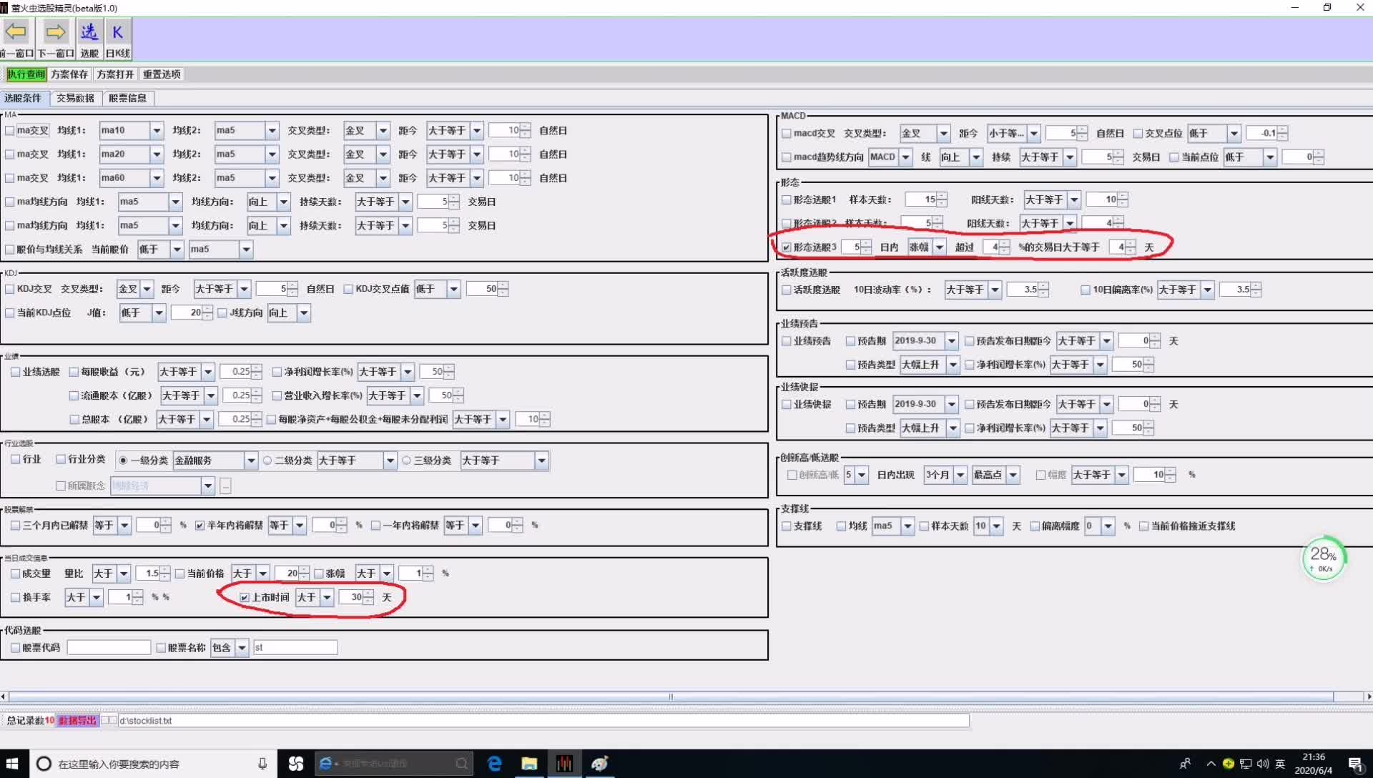Select the 二级分类 radio button

tap(267, 461)
